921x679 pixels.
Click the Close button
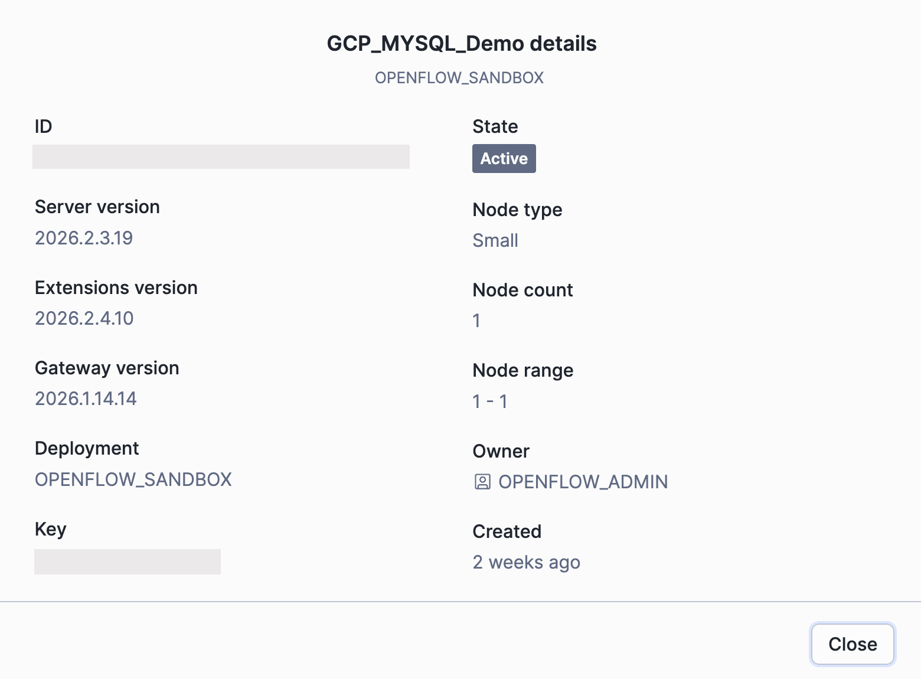853,644
